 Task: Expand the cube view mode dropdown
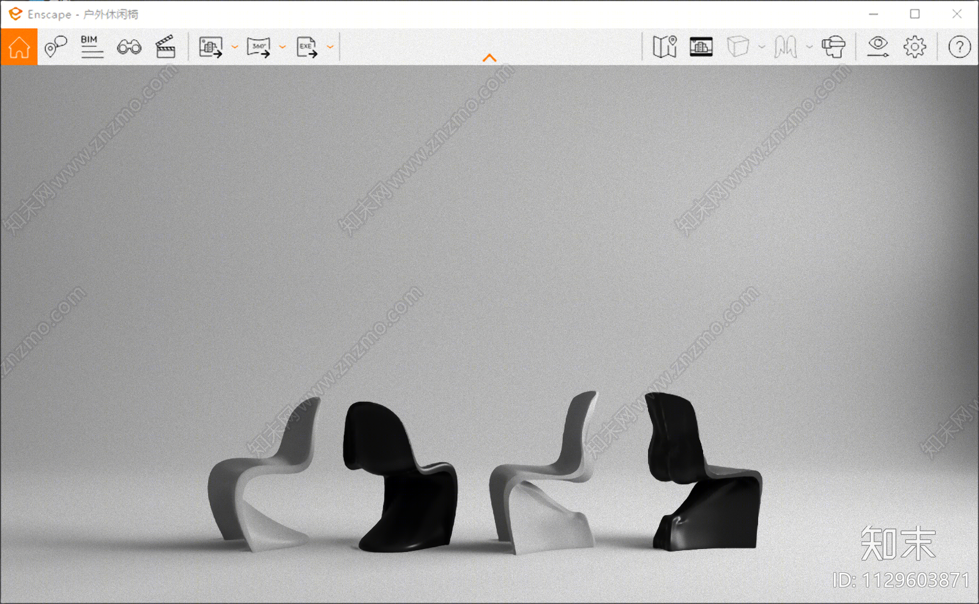(762, 46)
